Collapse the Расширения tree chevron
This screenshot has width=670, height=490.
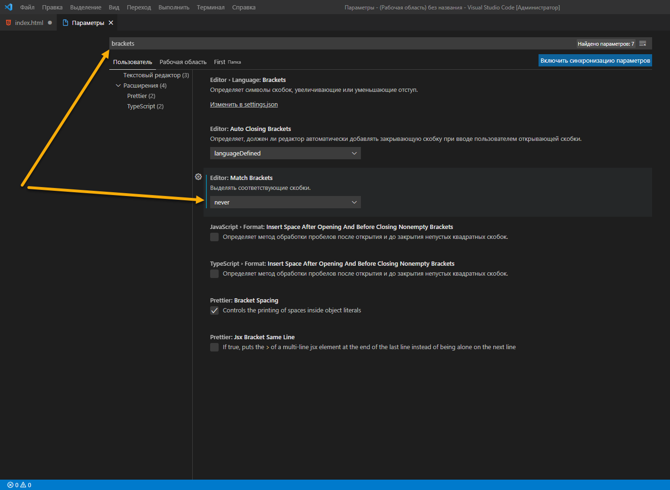118,85
